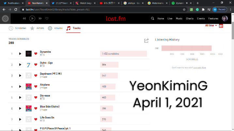The height and width of the screenshot is (131, 234).
Task: Unlove the Dynamite track heart
Action: click(x=36, y=54)
